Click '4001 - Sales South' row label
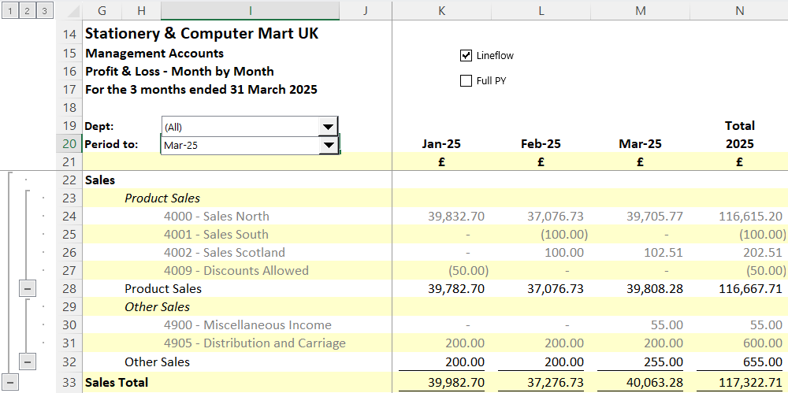788x393 pixels. click(216, 234)
